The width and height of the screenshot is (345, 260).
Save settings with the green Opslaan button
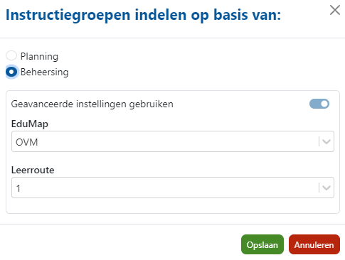tap(262, 244)
